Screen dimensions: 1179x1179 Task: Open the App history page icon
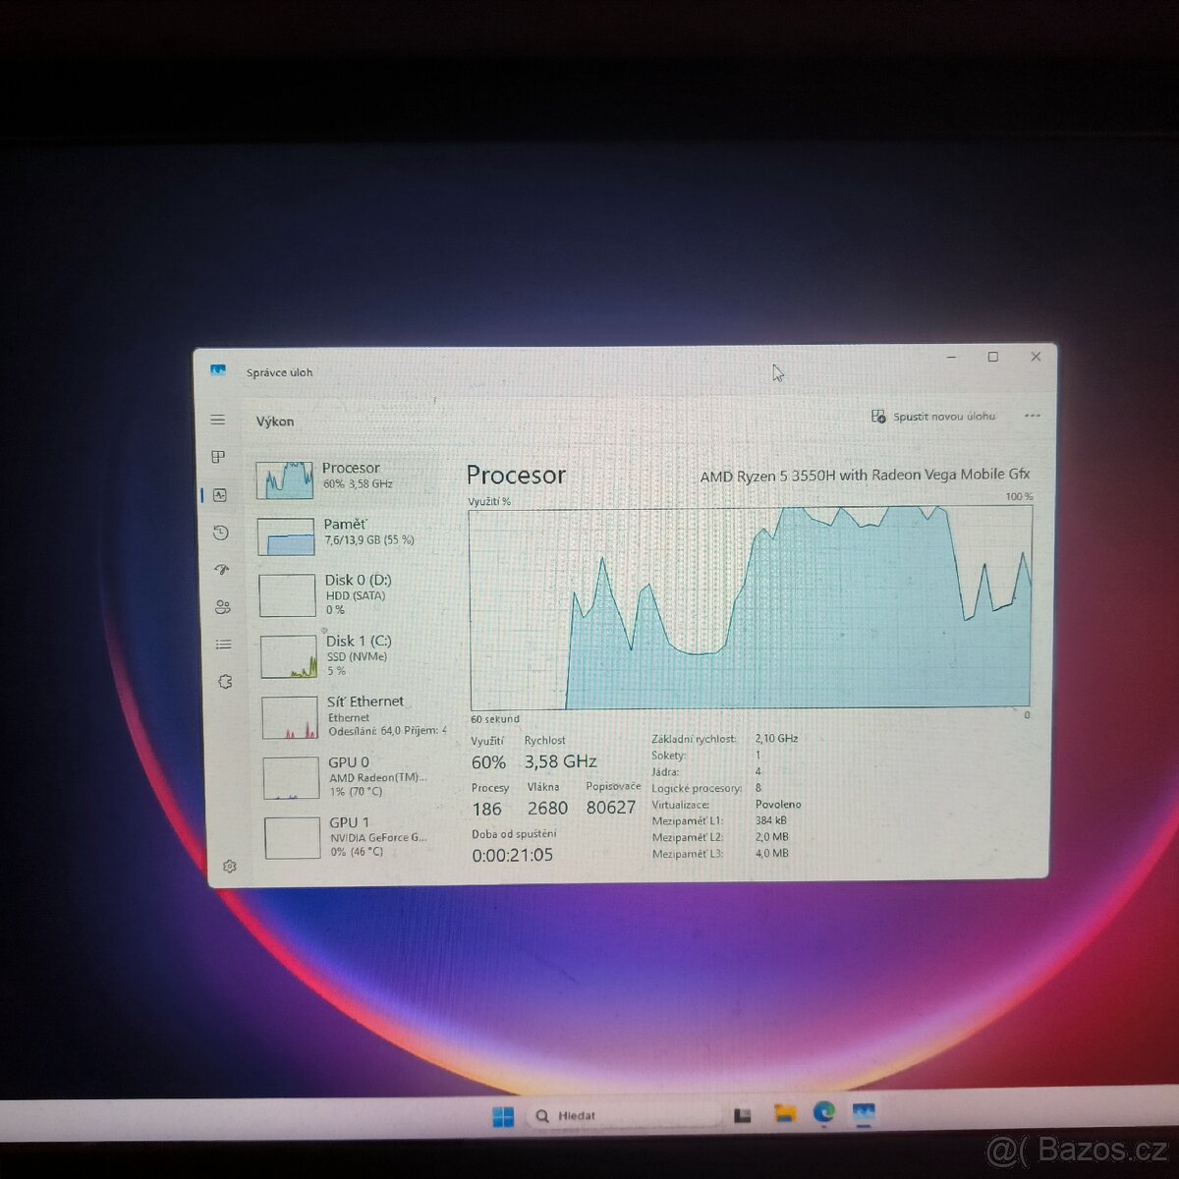click(221, 533)
